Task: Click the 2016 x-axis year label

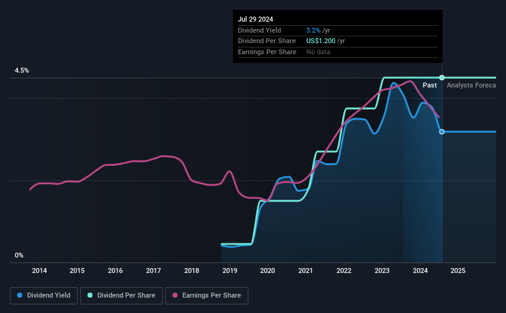Action: [115, 270]
